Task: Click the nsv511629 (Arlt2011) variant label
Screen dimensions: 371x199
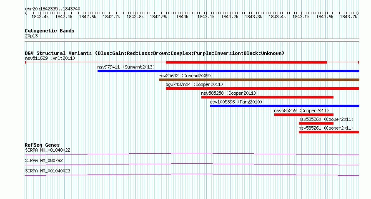Action: pyautogui.click(x=50, y=58)
